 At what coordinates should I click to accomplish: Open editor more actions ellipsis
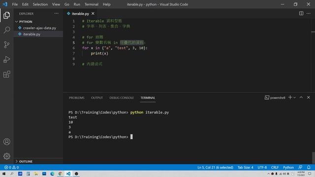coord(309,13)
